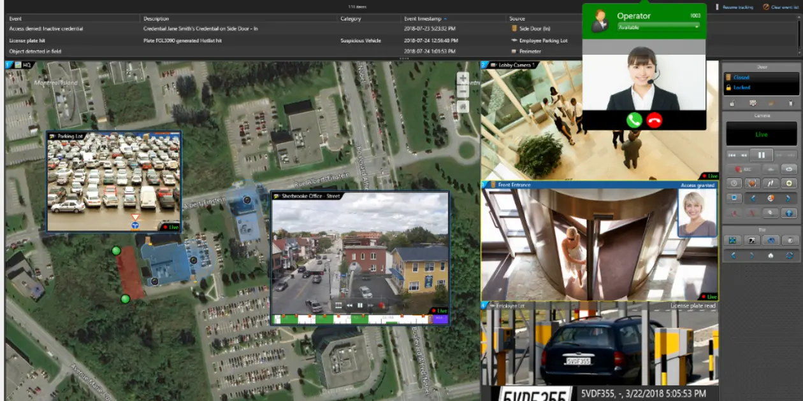Image resolution: width=803 pixels, height=401 pixels.
Task: Click the Access granted cardholder photo
Action: (697, 213)
